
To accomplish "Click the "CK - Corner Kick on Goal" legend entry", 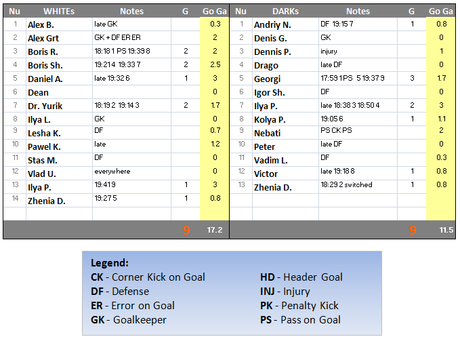I will point(148,277).
